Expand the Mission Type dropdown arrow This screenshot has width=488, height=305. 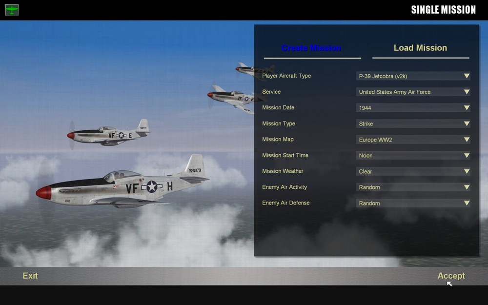pyautogui.click(x=467, y=123)
